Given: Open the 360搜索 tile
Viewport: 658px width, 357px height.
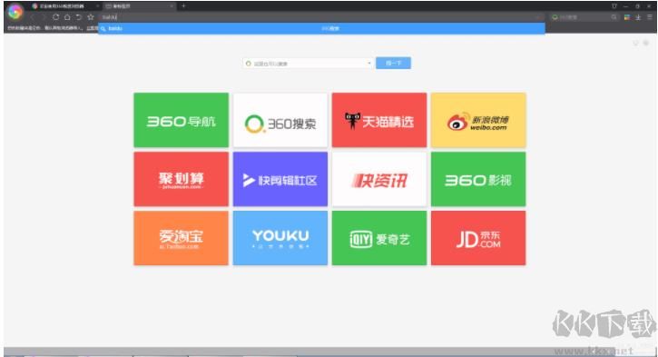Looking at the screenshot, I should pyautogui.click(x=280, y=120).
